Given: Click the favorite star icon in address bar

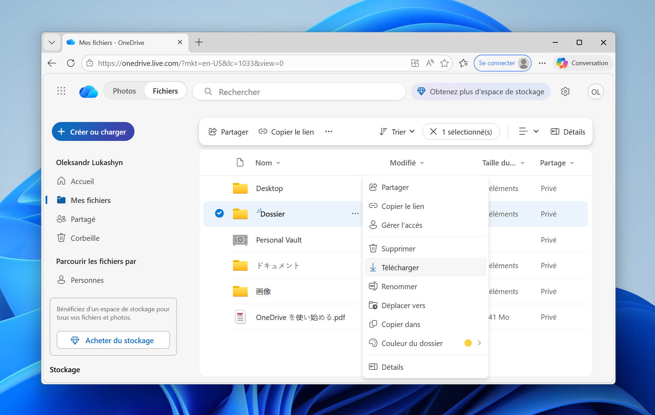Looking at the screenshot, I should tap(444, 63).
